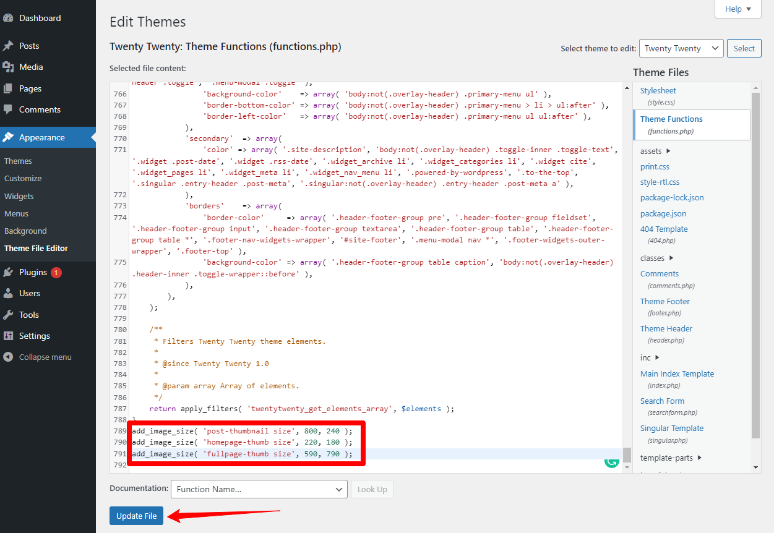
Task: Select the Posts pushpin icon
Action: click(x=11, y=45)
